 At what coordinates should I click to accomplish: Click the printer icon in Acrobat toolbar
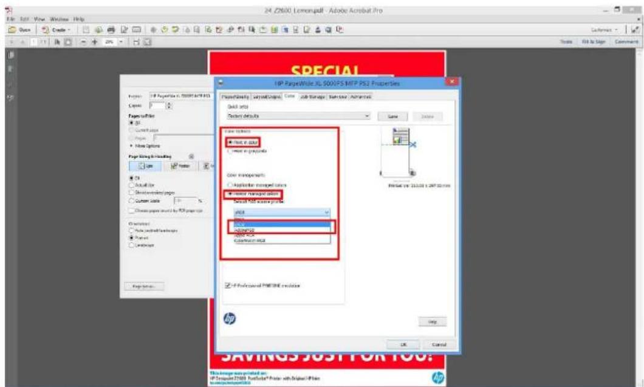[111, 30]
